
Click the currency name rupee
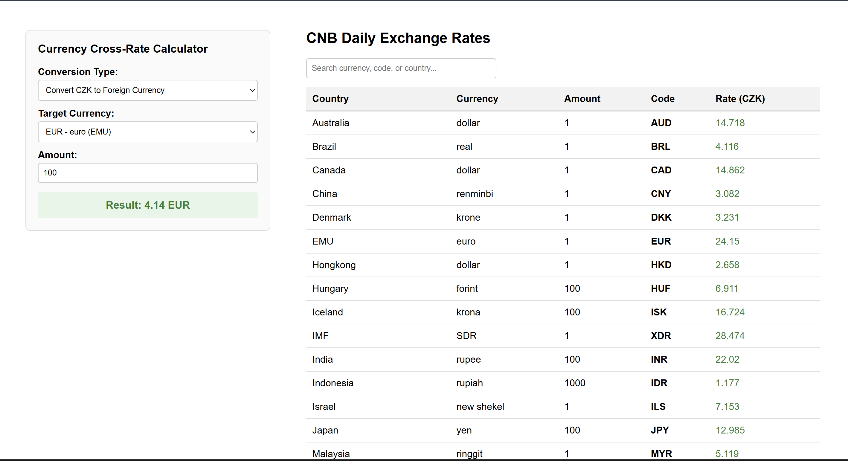(x=469, y=360)
